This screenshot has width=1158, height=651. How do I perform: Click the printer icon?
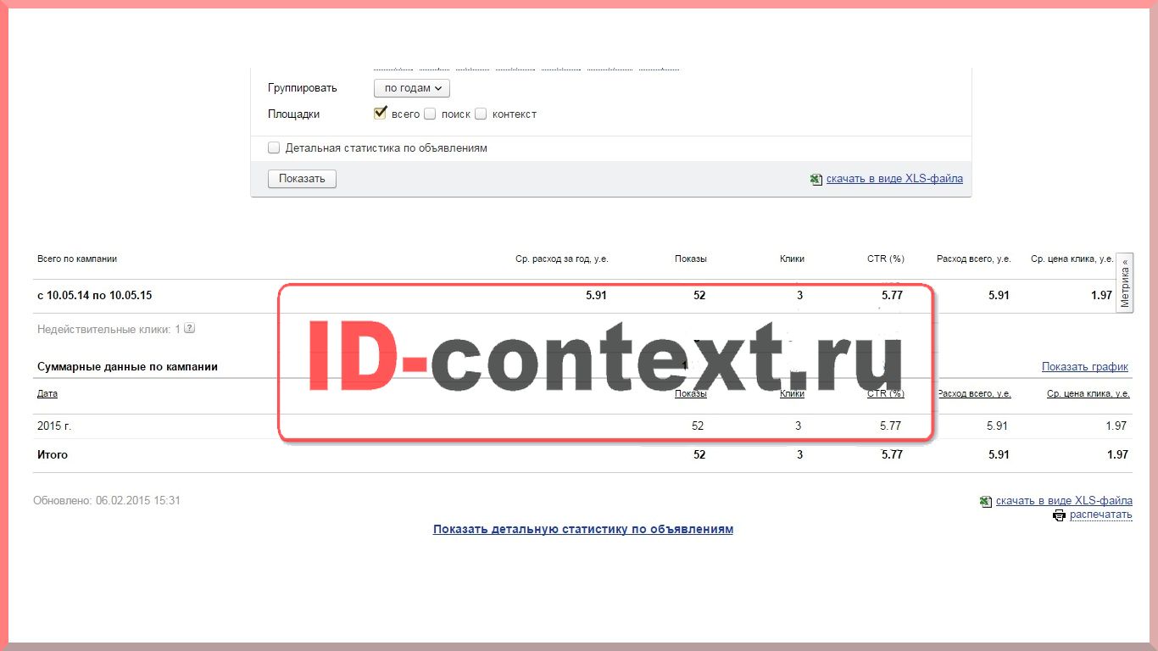[1059, 515]
